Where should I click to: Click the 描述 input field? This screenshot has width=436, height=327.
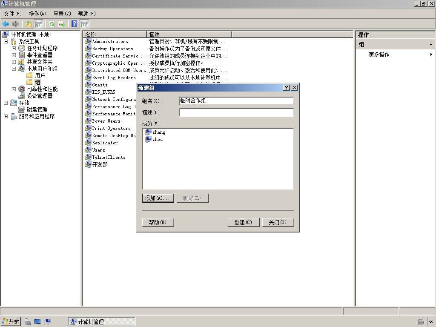tap(237, 112)
